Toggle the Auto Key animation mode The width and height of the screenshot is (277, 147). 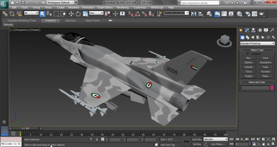pyautogui.click(x=197, y=139)
